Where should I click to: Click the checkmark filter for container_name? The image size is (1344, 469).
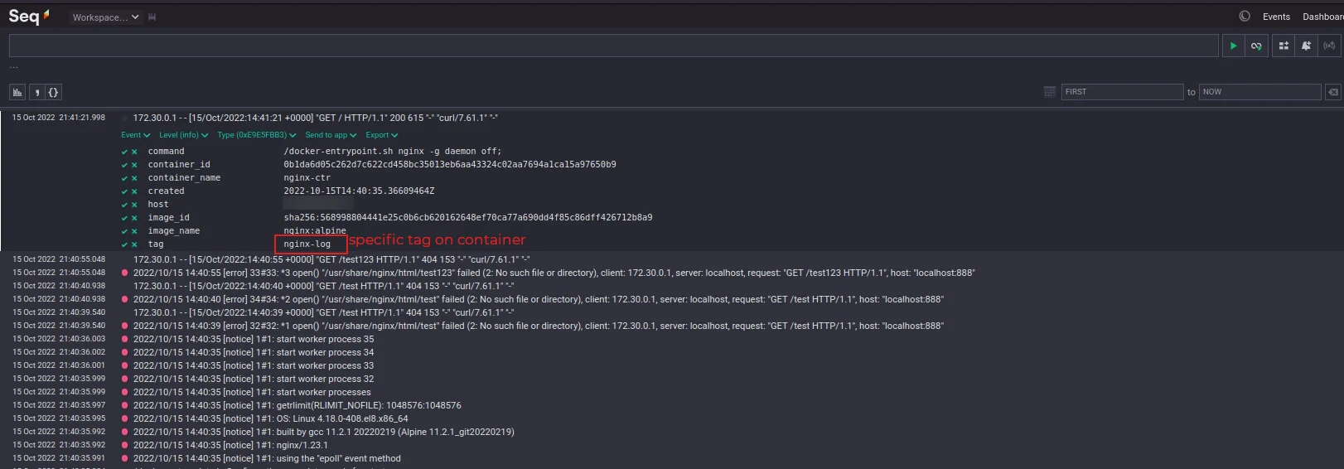pos(124,178)
